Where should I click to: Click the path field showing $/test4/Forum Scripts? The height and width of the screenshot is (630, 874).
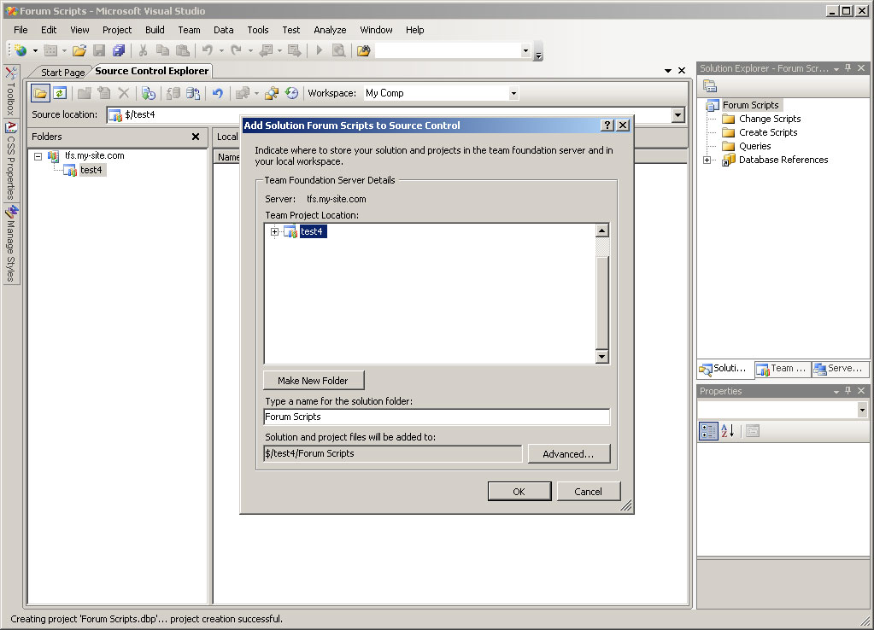click(x=392, y=453)
